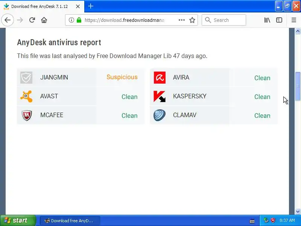Open page actions three-dots menu
301x226 pixels.
[x=182, y=20]
